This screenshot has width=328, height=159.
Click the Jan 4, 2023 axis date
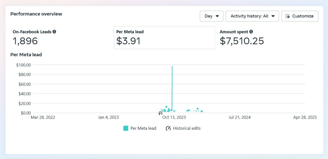(x=108, y=117)
